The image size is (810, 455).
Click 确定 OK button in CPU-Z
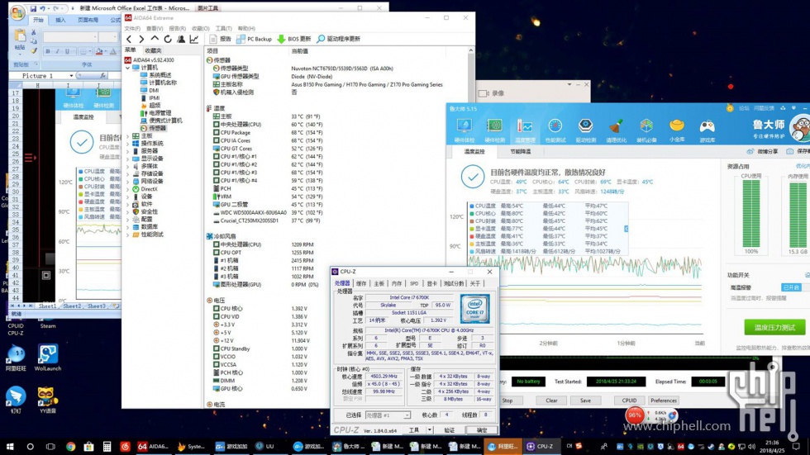tap(481, 429)
